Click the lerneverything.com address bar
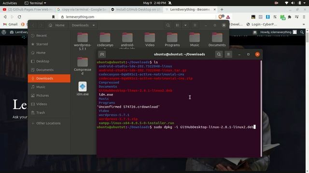 (138, 17)
